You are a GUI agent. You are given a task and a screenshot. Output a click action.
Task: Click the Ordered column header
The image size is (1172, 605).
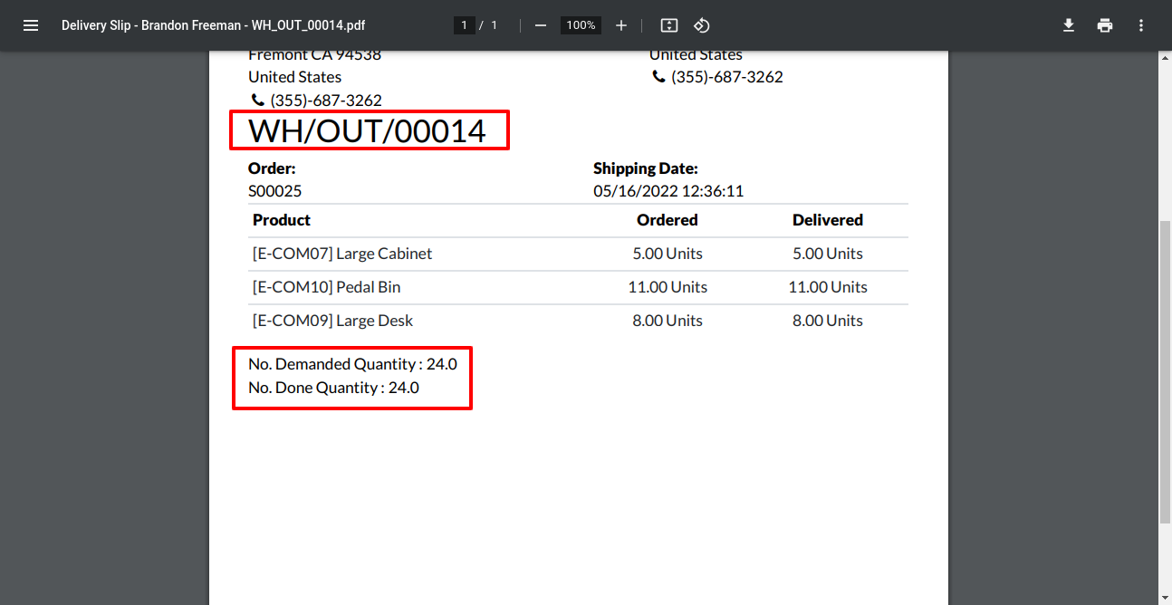click(668, 220)
